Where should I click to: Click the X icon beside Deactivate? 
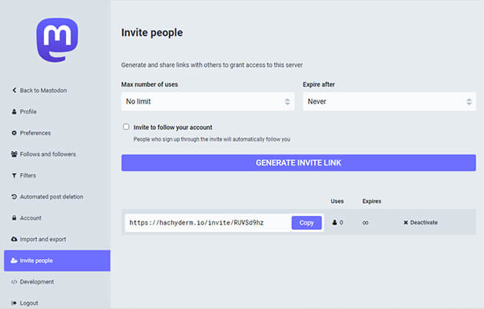(x=406, y=222)
